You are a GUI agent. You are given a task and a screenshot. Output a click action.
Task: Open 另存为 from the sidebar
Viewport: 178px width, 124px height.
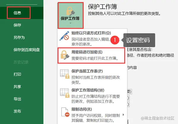pos(19,37)
